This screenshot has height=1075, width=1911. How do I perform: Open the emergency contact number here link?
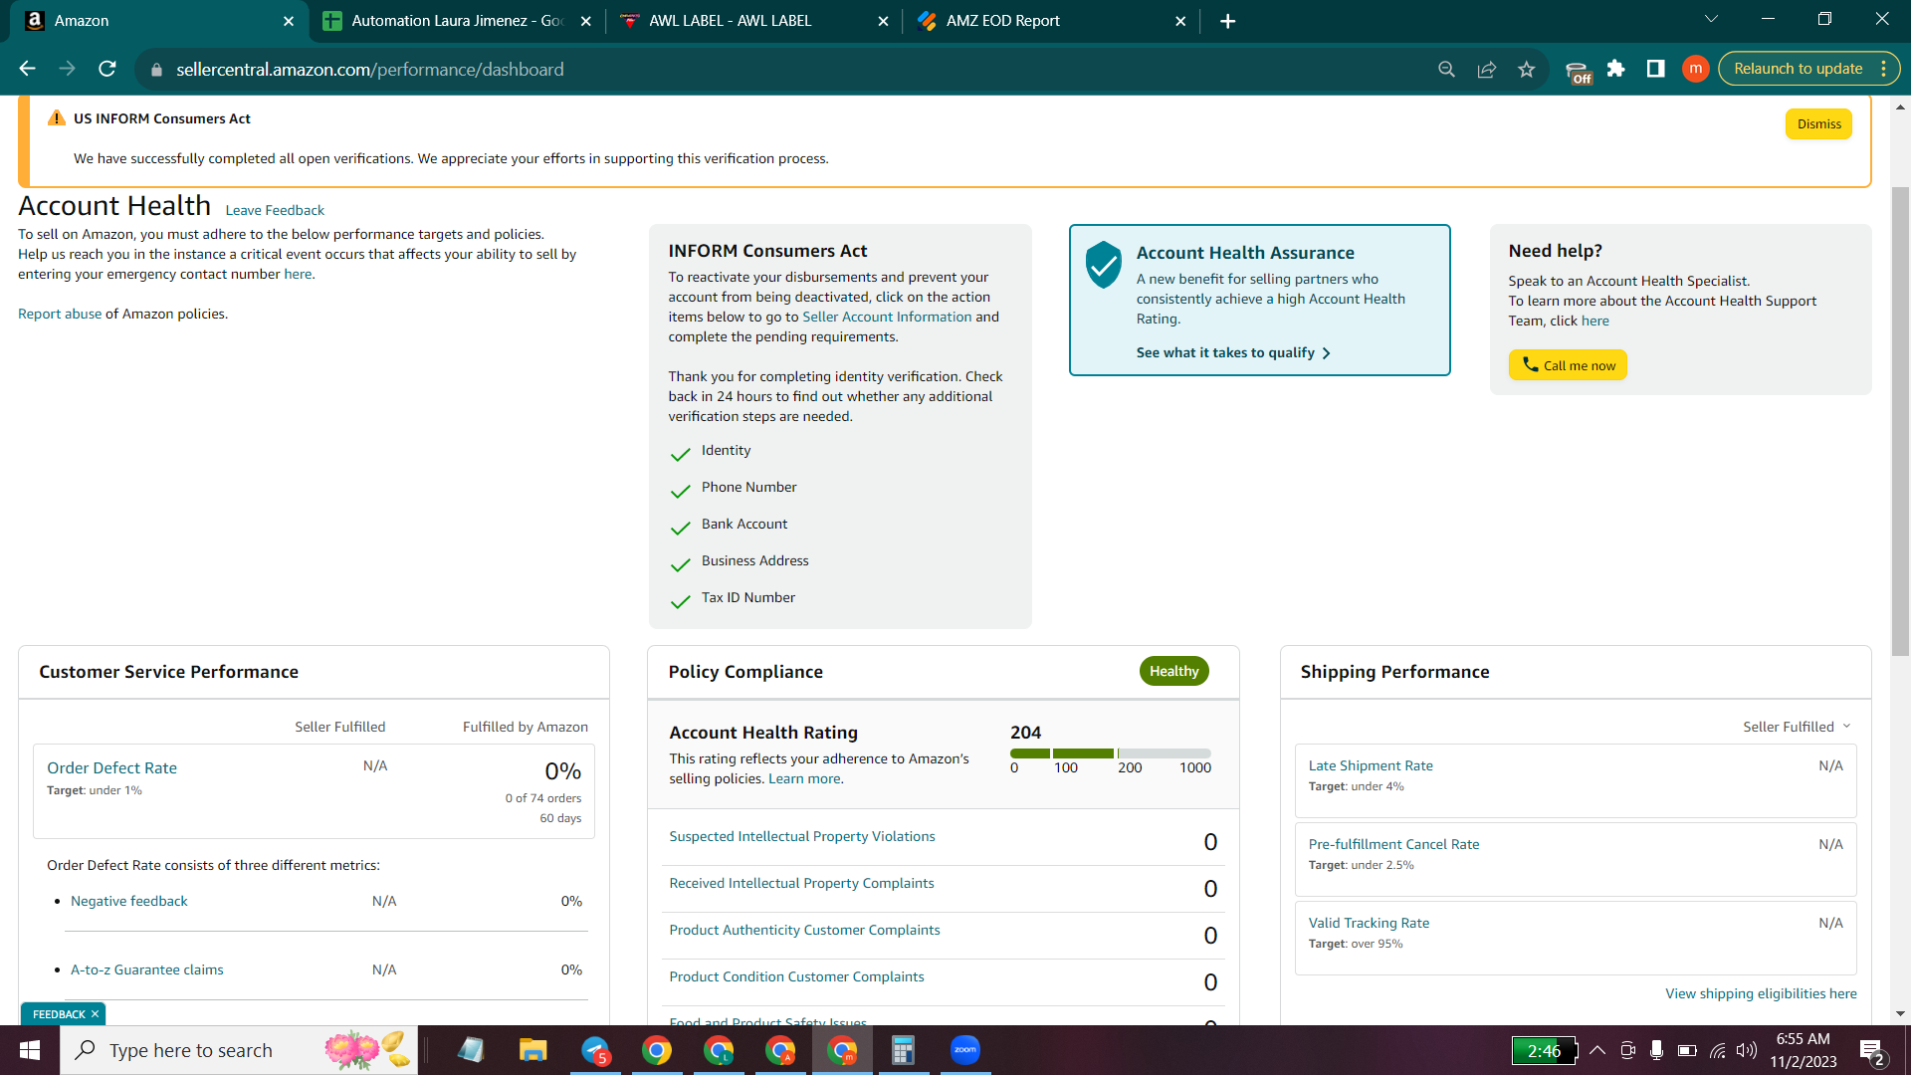[x=298, y=274]
